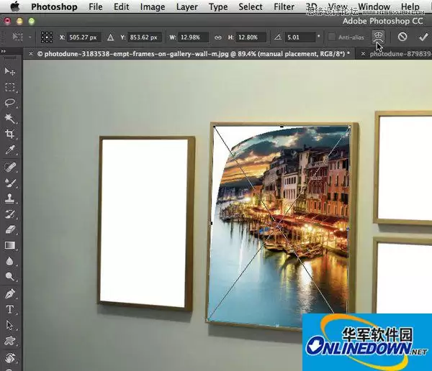Click the bottom-left transform corner handle
This screenshot has height=371, width=432.
(208, 319)
